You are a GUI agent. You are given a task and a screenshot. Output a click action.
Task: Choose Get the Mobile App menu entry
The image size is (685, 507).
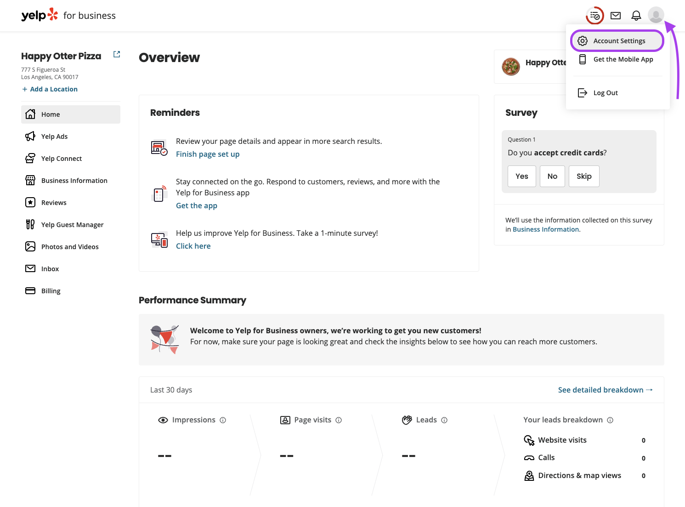(617, 59)
